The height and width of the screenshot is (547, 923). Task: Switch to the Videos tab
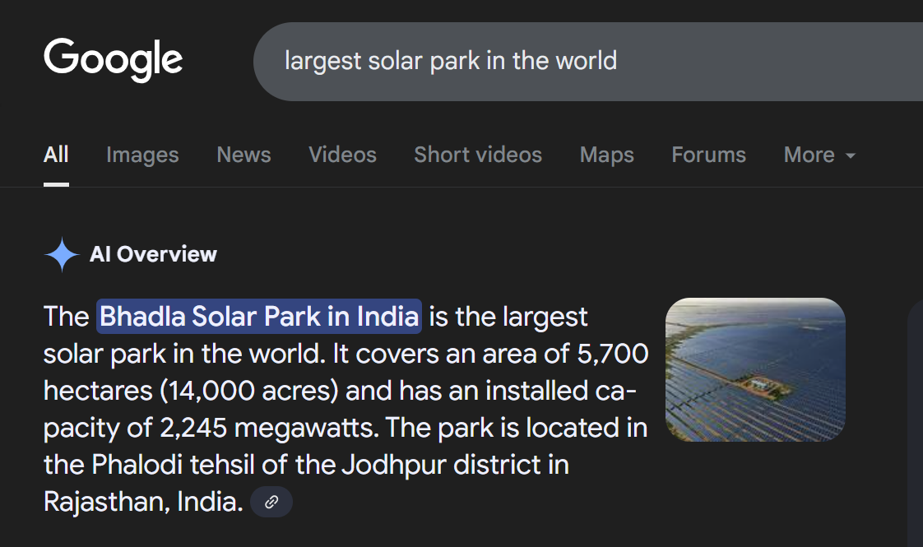point(342,155)
